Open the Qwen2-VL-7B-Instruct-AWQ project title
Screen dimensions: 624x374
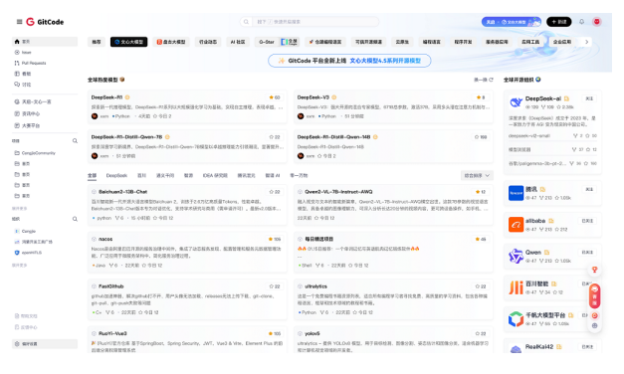coord(338,192)
